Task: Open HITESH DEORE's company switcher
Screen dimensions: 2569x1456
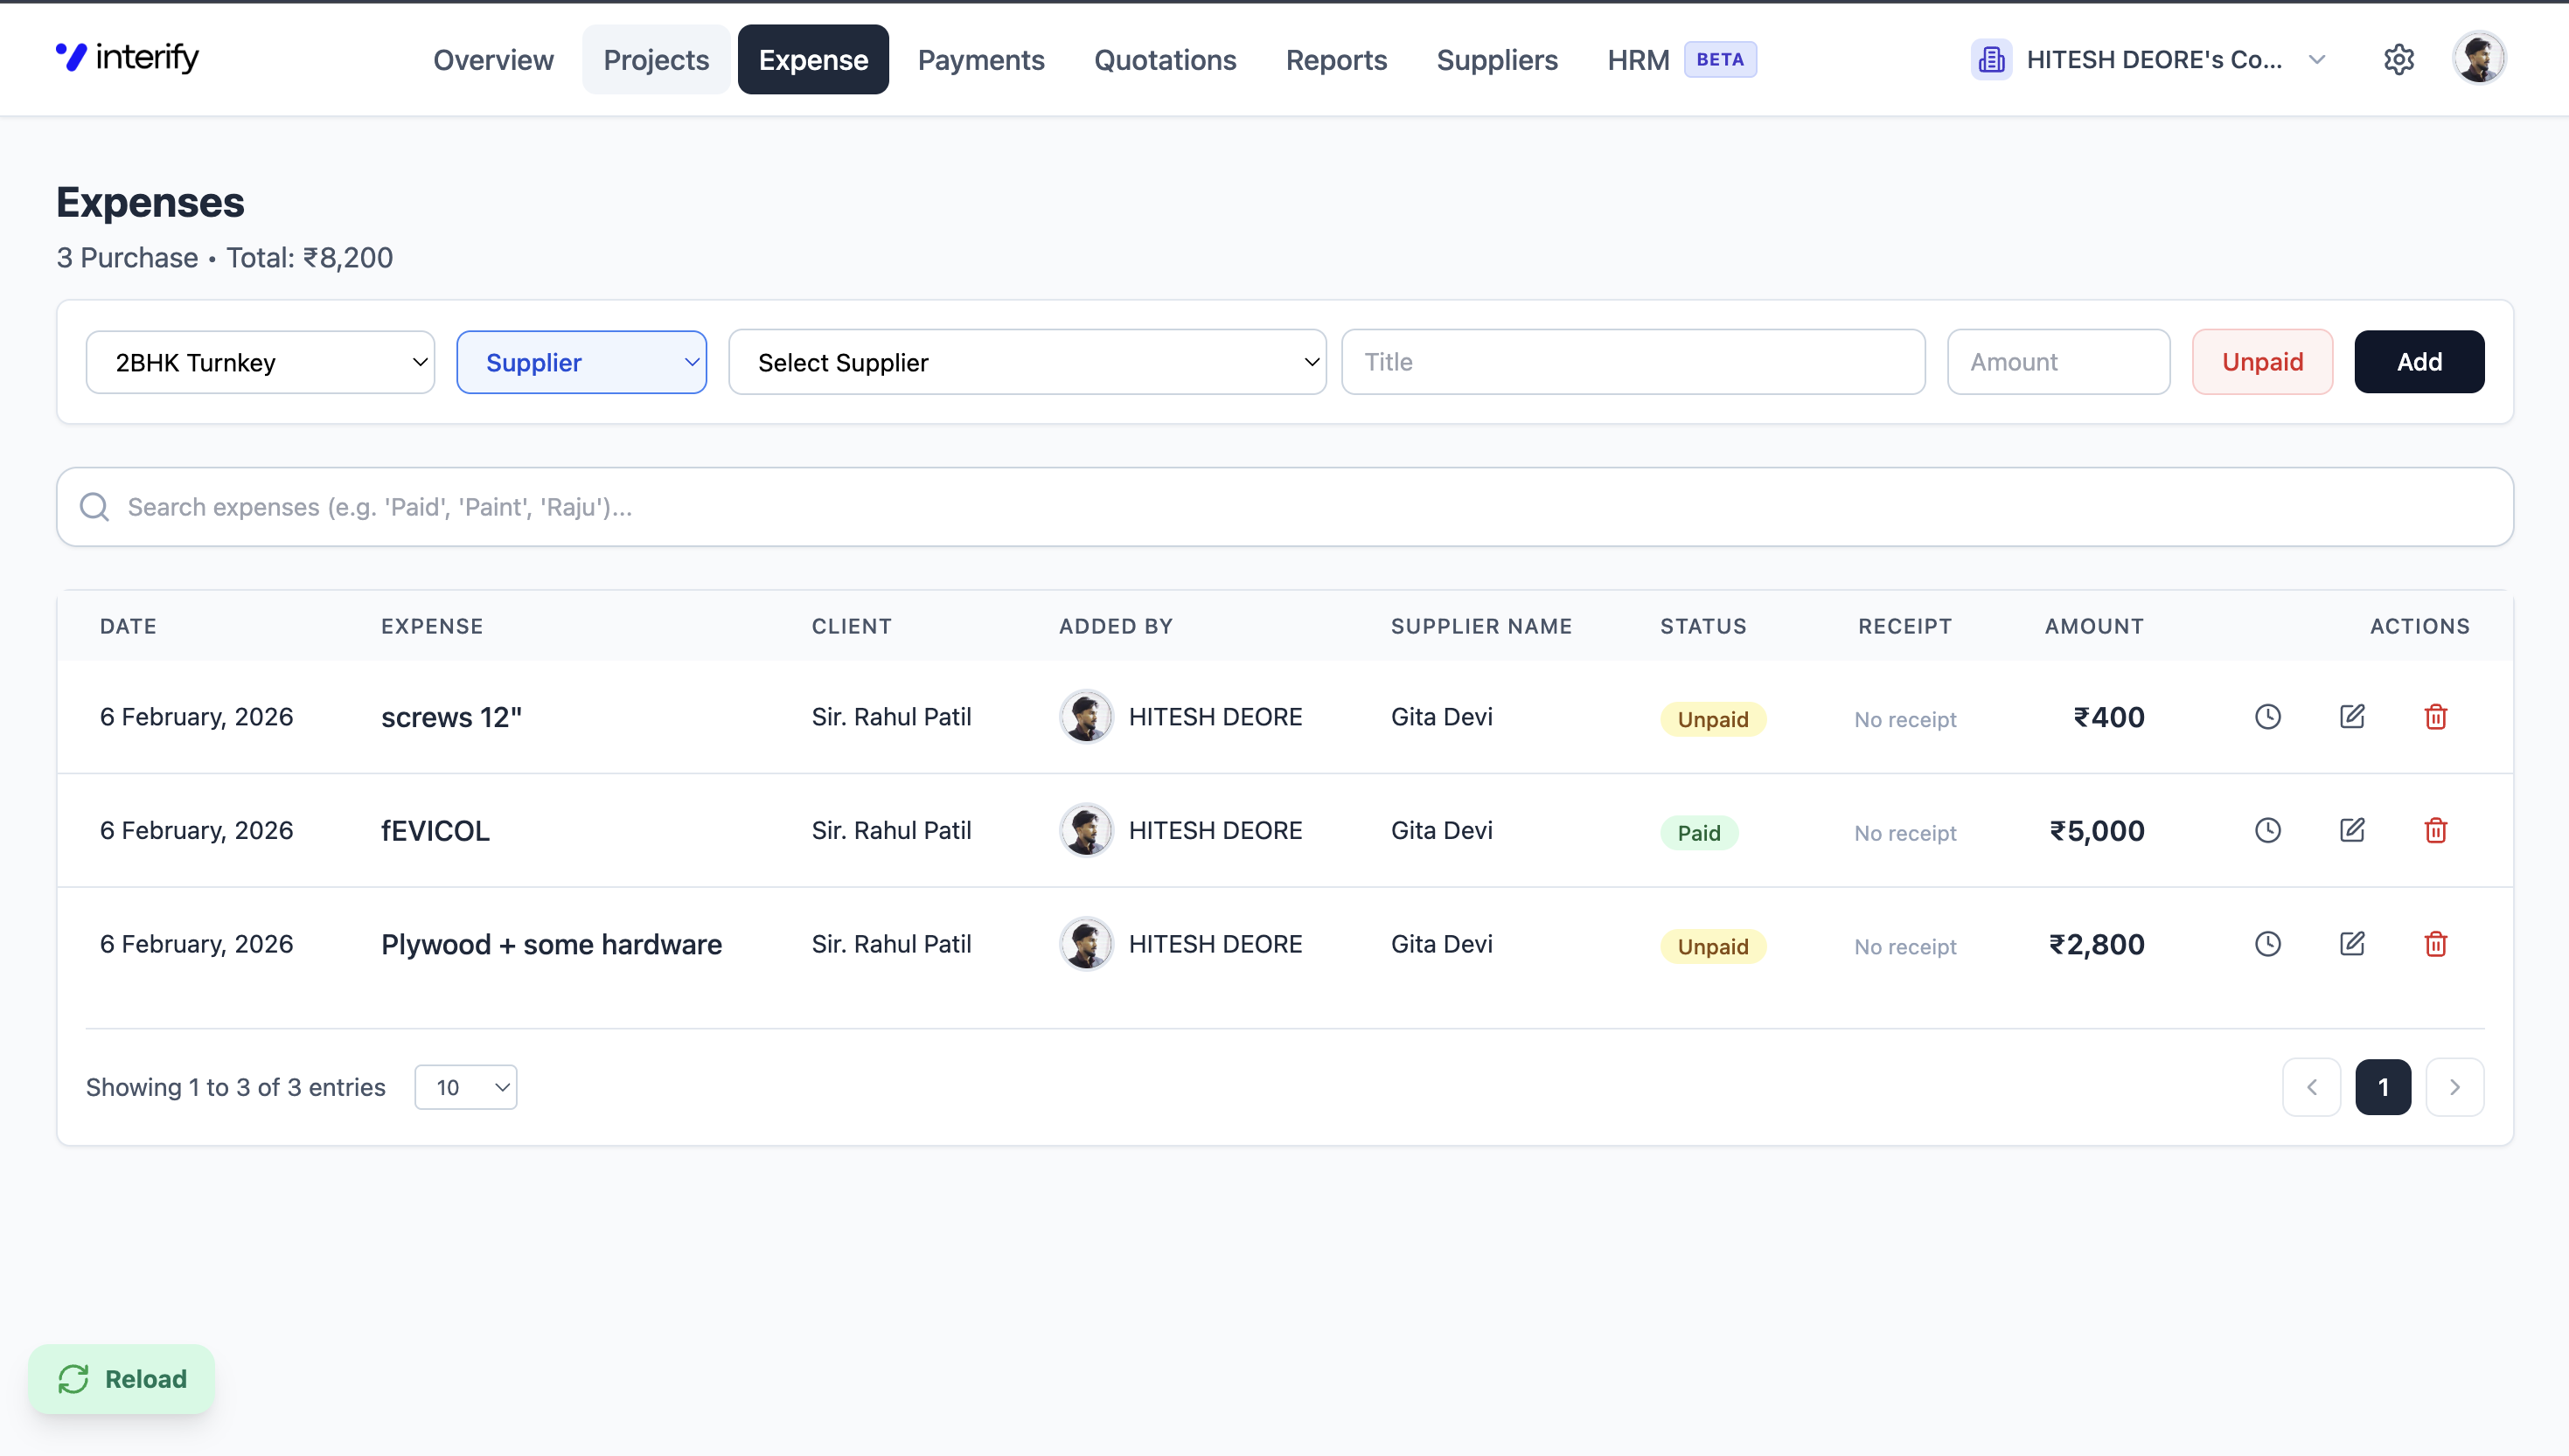Action: point(2148,60)
